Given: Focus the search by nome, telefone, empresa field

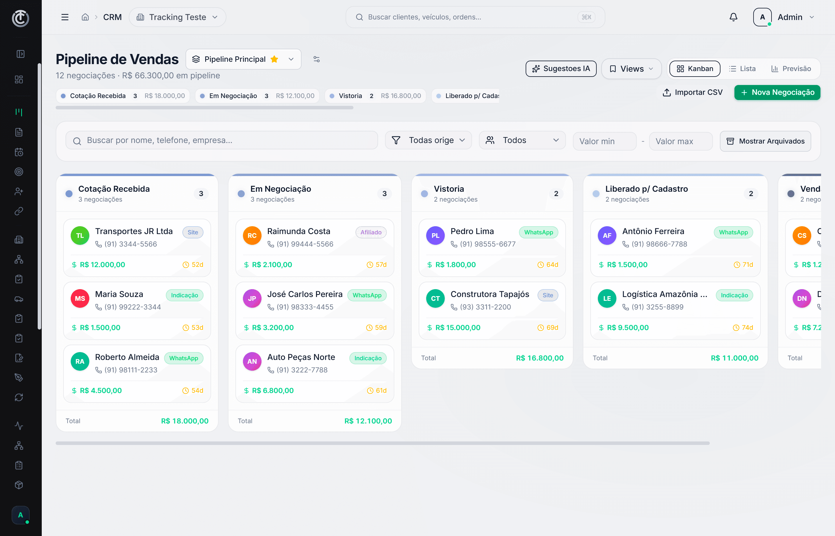Looking at the screenshot, I should 222,140.
